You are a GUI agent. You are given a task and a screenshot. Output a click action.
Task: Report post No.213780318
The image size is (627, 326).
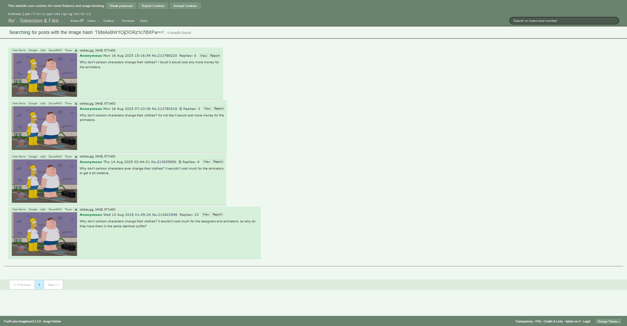tap(219, 109)
